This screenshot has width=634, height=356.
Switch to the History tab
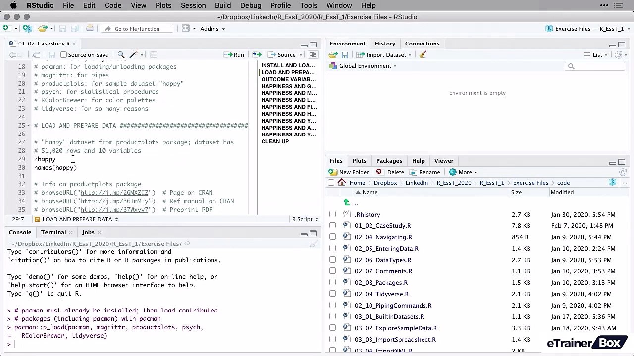click(x=385, y=44)
